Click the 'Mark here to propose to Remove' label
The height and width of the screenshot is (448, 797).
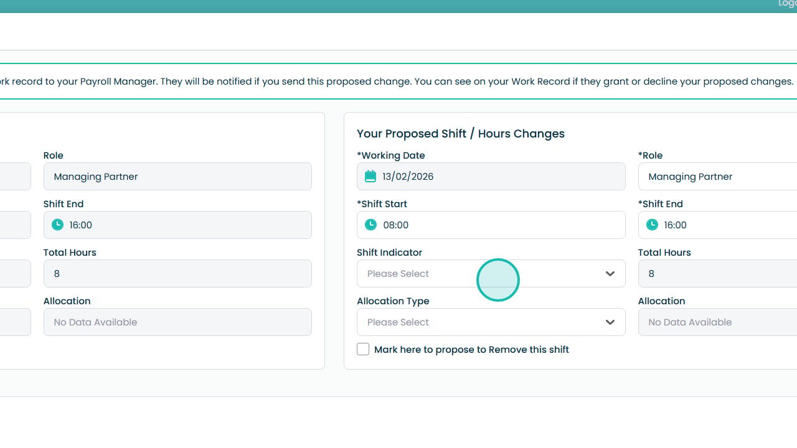pos(471,350)
